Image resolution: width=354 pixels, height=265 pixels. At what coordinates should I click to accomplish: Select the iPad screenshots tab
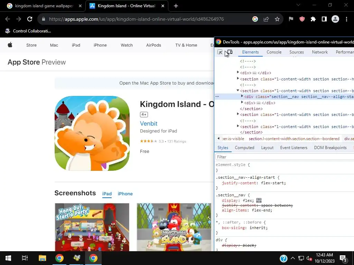click(x=107, y=194)
